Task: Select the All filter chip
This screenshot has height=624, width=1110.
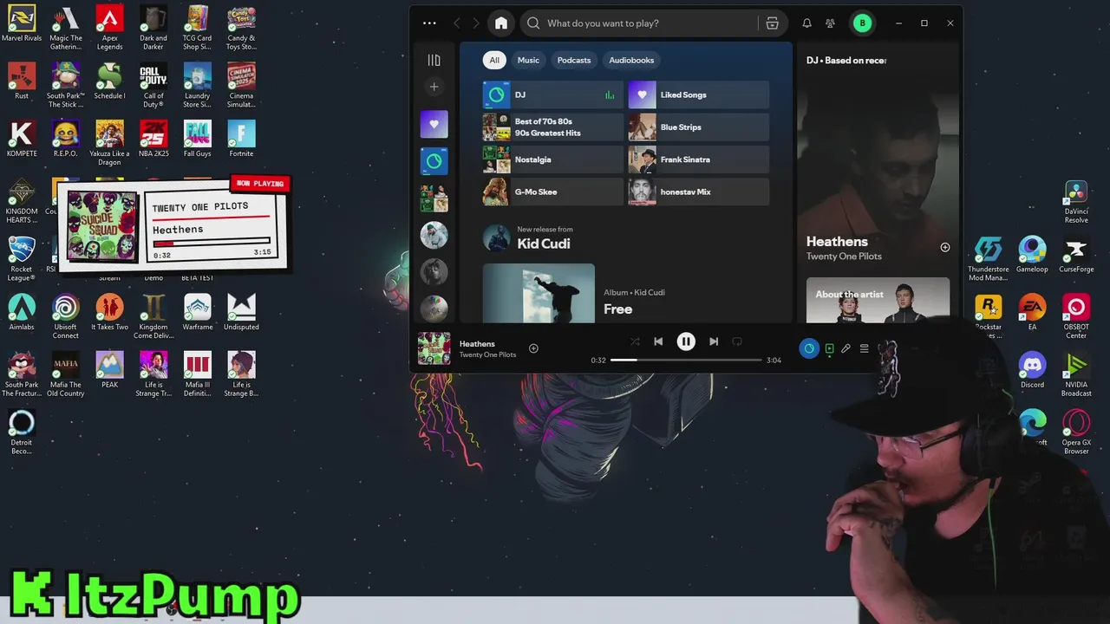Action: (x=494, y=60)
